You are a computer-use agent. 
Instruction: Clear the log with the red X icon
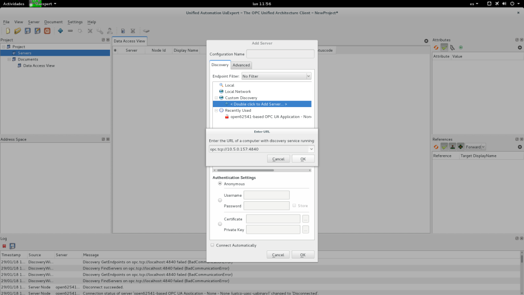click(x=4, y=246)
